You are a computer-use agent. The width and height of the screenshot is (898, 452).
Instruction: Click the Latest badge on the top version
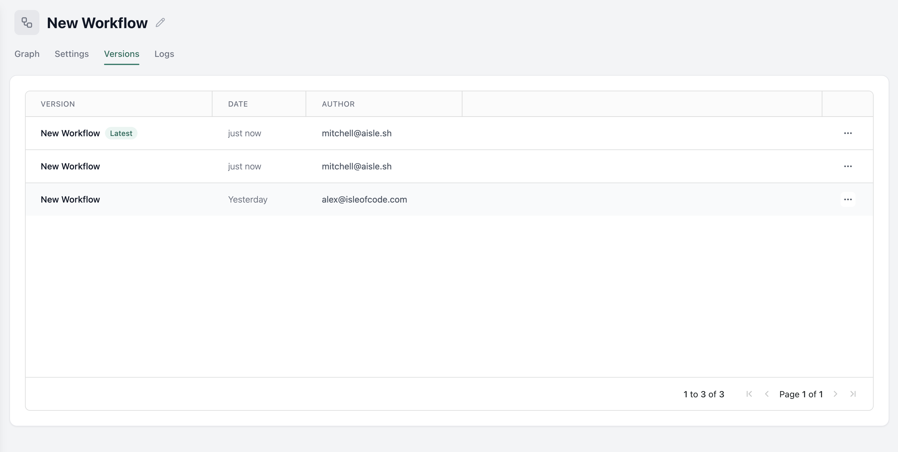[121, 133]
